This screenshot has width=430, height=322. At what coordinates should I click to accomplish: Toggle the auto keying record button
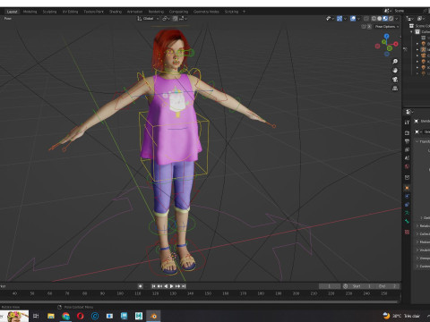coord(140,286)
